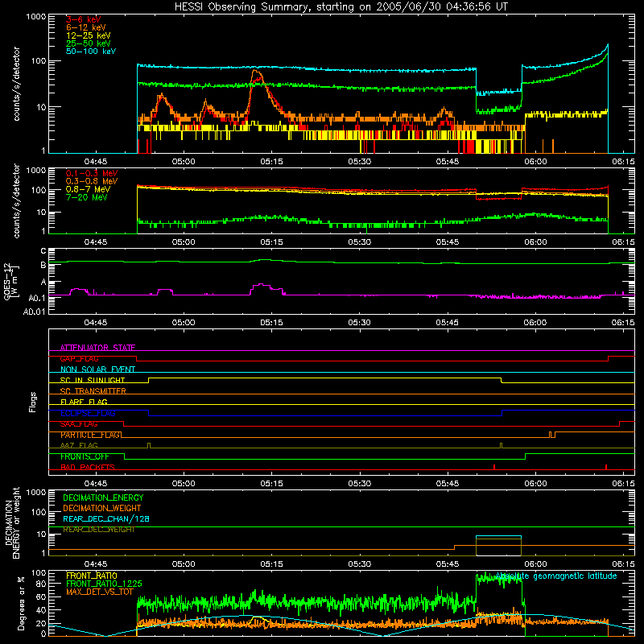Select the ATTENUATOR_STATE flag label
Screen dimensions: 644x644
pyautogui.click(x=97, y=348)
